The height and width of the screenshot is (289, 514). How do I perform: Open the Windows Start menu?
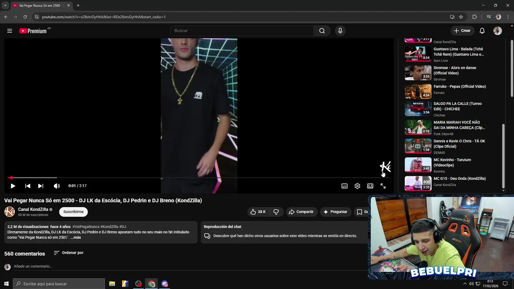tap(6, 284)
